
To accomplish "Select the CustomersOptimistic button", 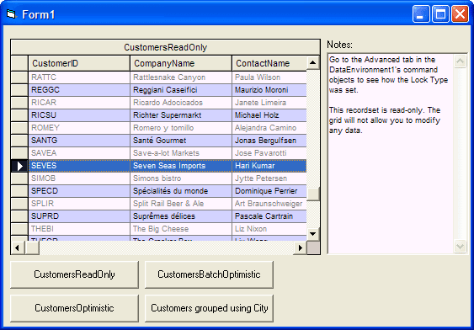I will (x=74, y=308).
